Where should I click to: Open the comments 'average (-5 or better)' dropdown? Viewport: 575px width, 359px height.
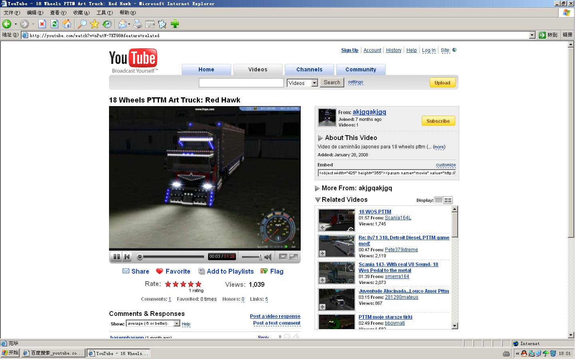(176, 323)
